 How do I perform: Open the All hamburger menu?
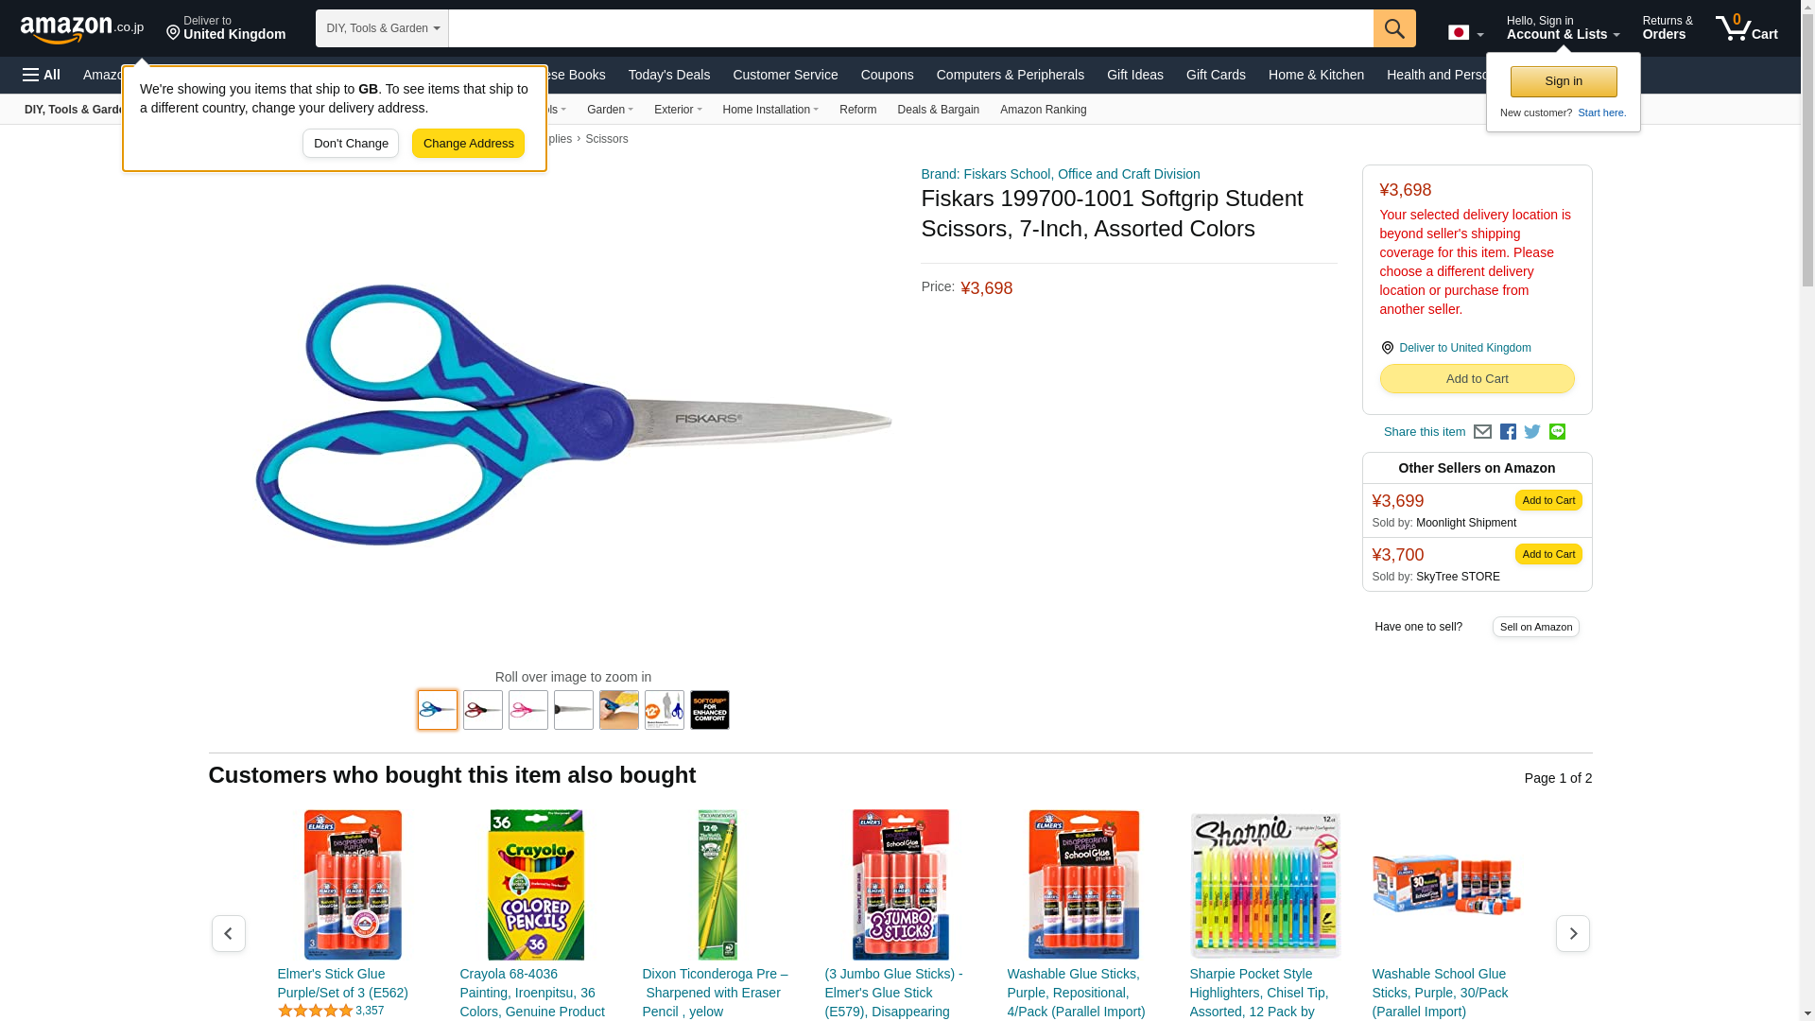click(42, 75)
